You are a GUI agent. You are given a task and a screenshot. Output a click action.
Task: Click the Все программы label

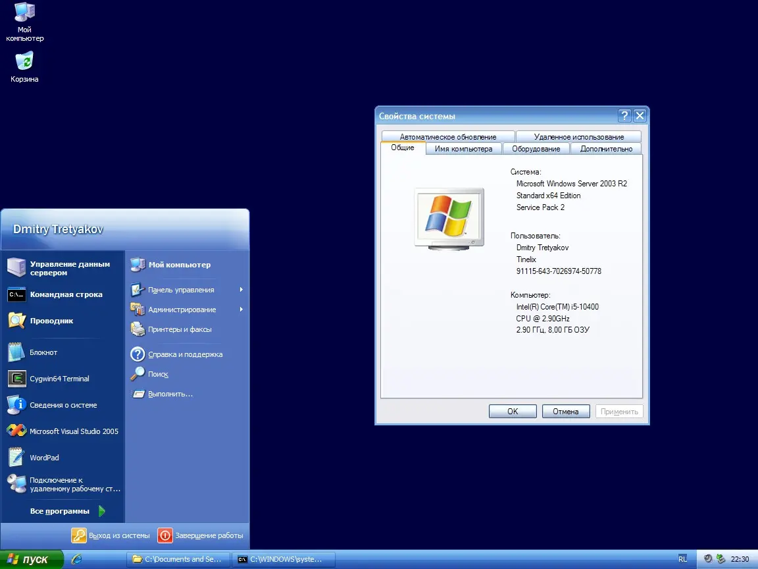click(59, 511)
